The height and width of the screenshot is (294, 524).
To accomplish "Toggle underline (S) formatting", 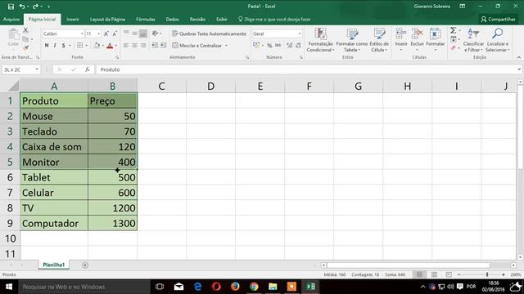I will pos(63,46).
